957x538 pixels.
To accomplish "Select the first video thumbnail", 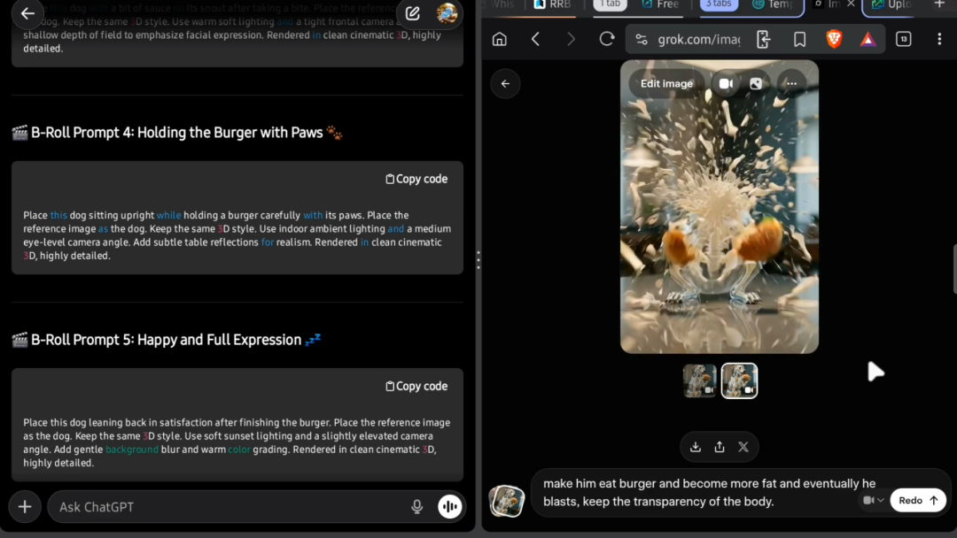I will click(x=700, y=381).
